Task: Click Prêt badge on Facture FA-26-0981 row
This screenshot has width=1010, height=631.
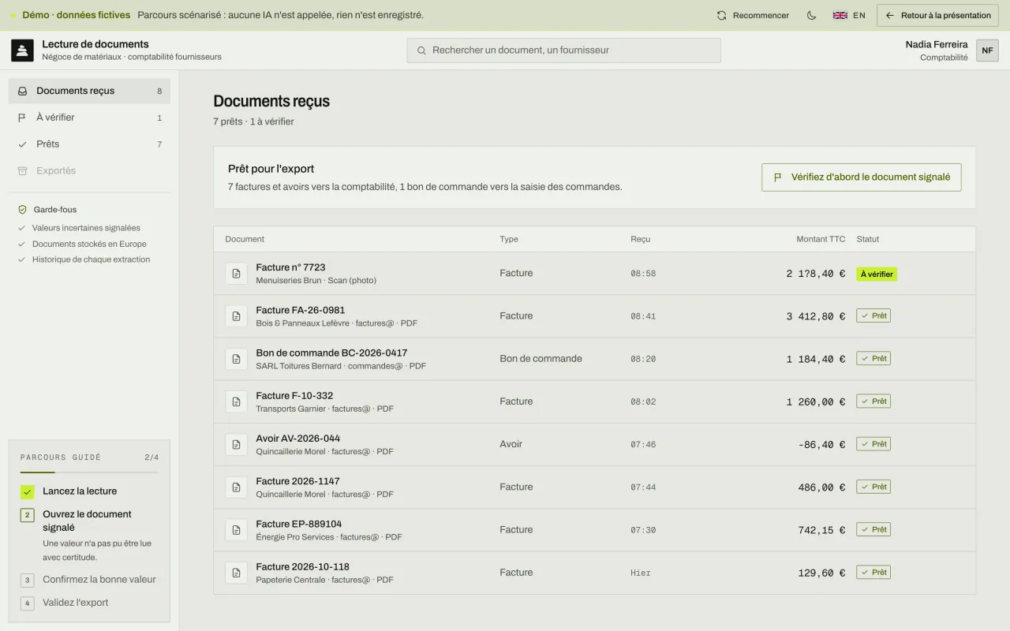Action: [x=873, y=315]
